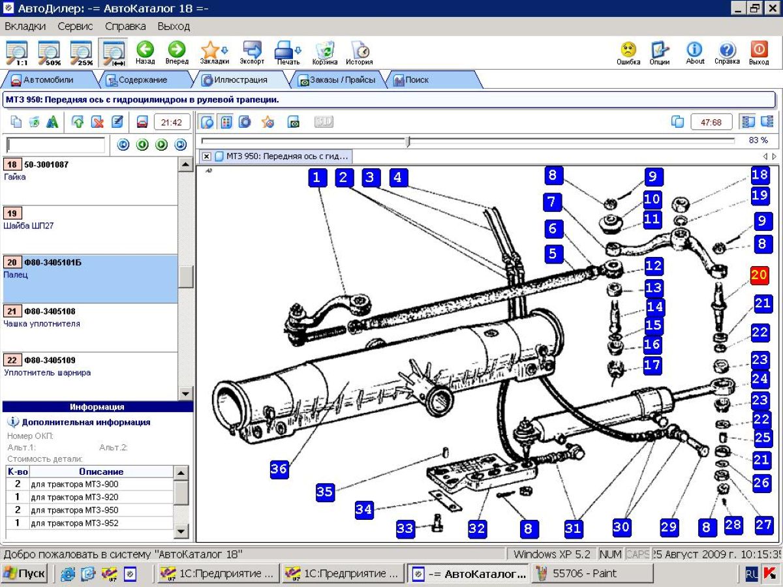Click the copy documents icon in parts toolbar
The image size is (783, 587).
[x=16, y=123]
